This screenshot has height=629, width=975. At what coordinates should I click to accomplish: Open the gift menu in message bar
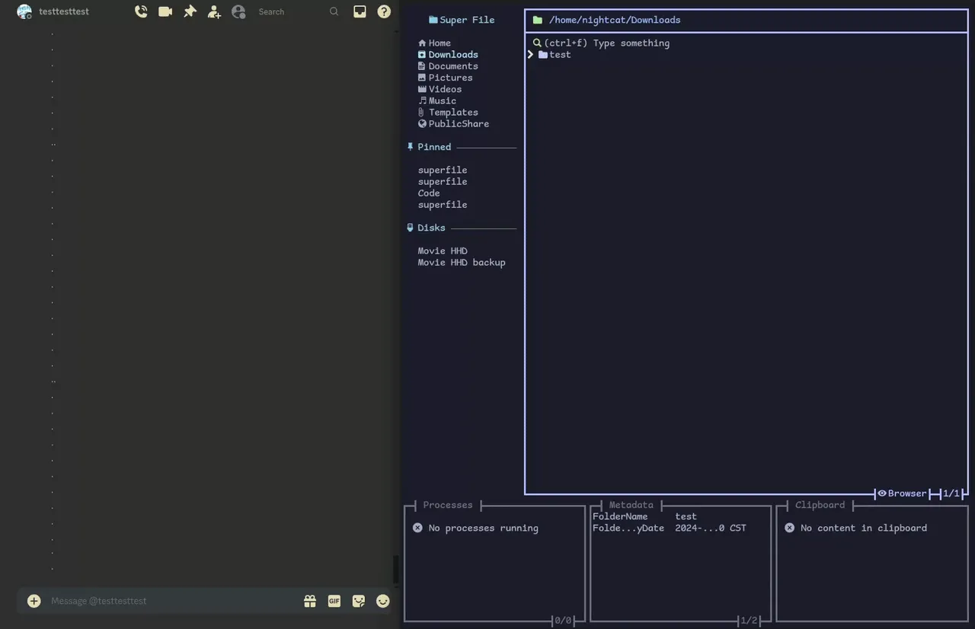point(309,601)
